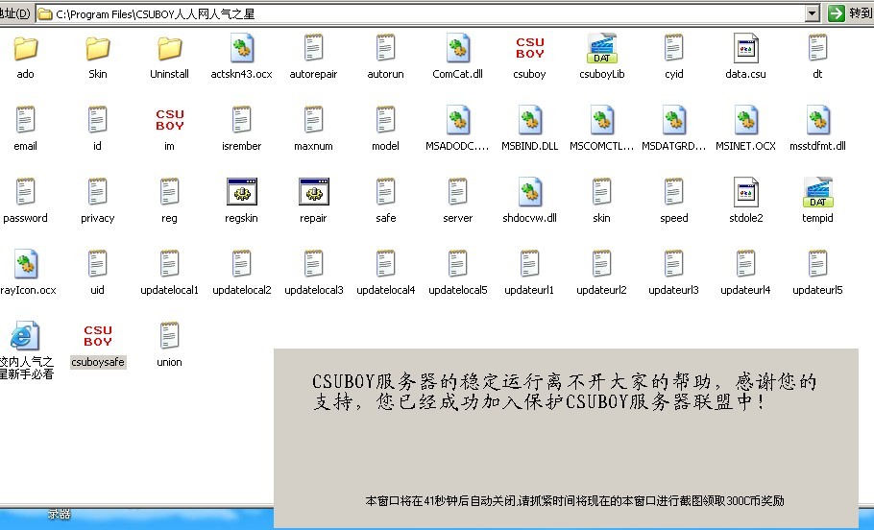Open the Skin folder
874x530 pixels.
click(98, 49)
